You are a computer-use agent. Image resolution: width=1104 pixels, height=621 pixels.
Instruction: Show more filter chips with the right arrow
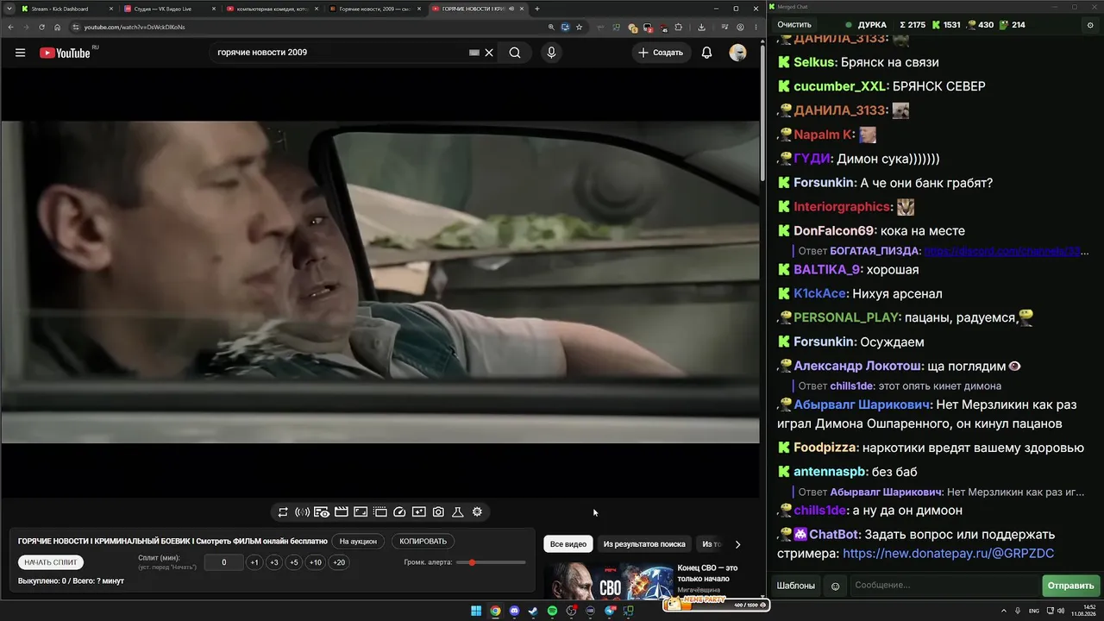tap(737, 544)
